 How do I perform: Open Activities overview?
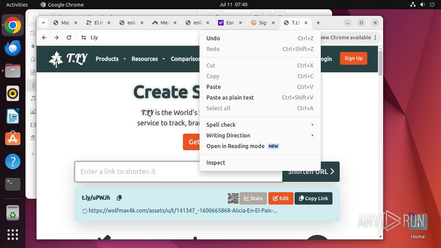click(x=17, y=4)
